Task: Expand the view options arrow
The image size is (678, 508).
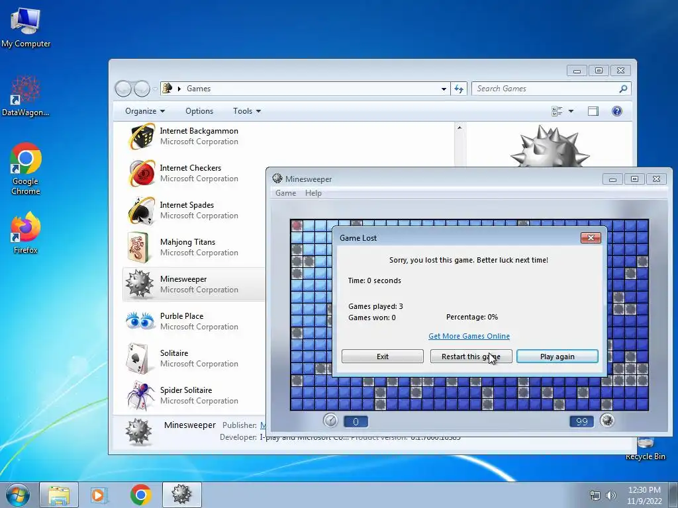Action: (571, 111)
